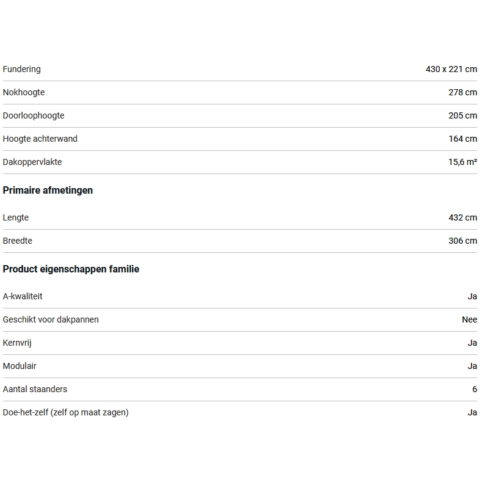Viewport: 485px width, 485px height.
Task: Select the 164 cm value
Action: pyautogui.click(x=462, y=139)
